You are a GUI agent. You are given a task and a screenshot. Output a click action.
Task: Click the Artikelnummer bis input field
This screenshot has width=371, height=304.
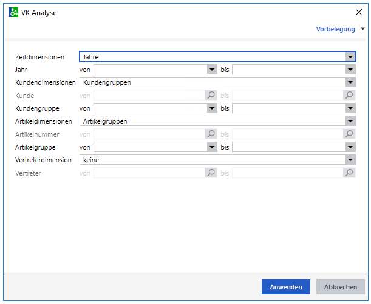tap(287, 134)
